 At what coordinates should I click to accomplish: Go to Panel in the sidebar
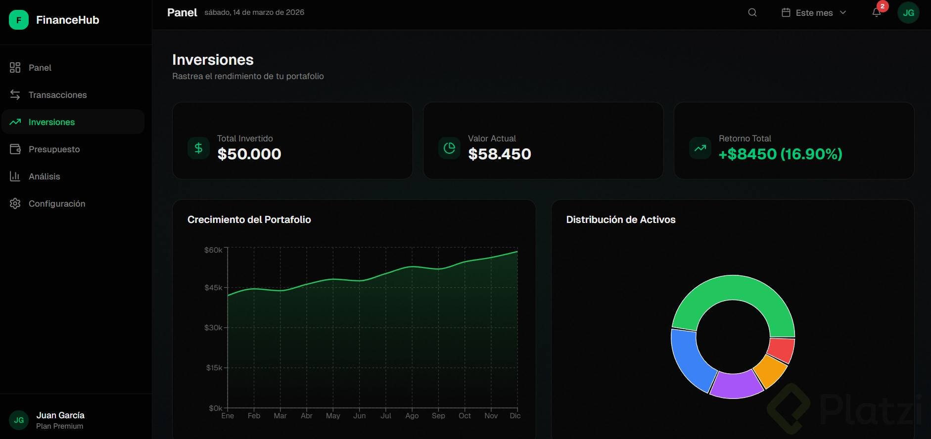(73, 68)
